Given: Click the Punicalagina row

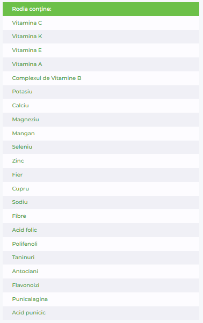Looking at the screenshot, I should click(101, 299).
